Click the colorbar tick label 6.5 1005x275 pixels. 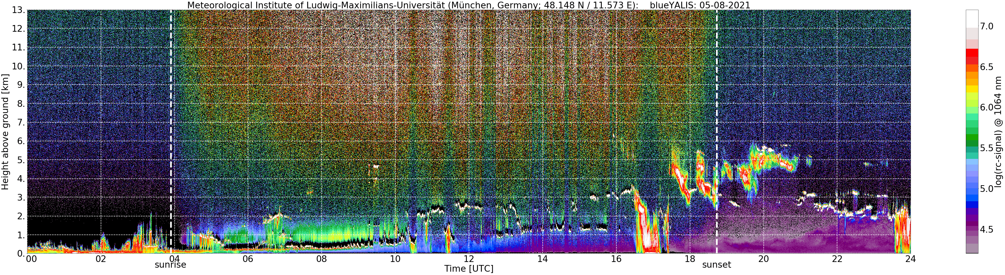987,67
